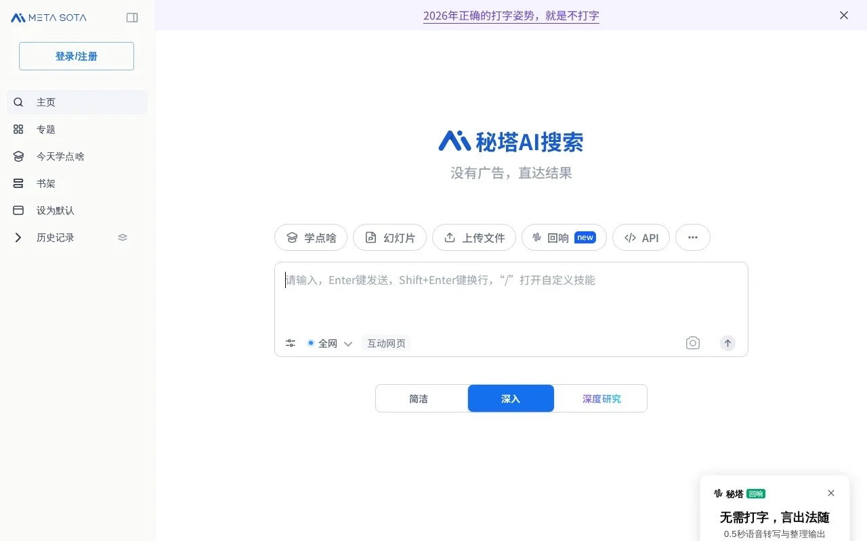Viewport: 867px width, 541px height.
Task: Open the 回响 new feature button
Action: click(564, 237)
